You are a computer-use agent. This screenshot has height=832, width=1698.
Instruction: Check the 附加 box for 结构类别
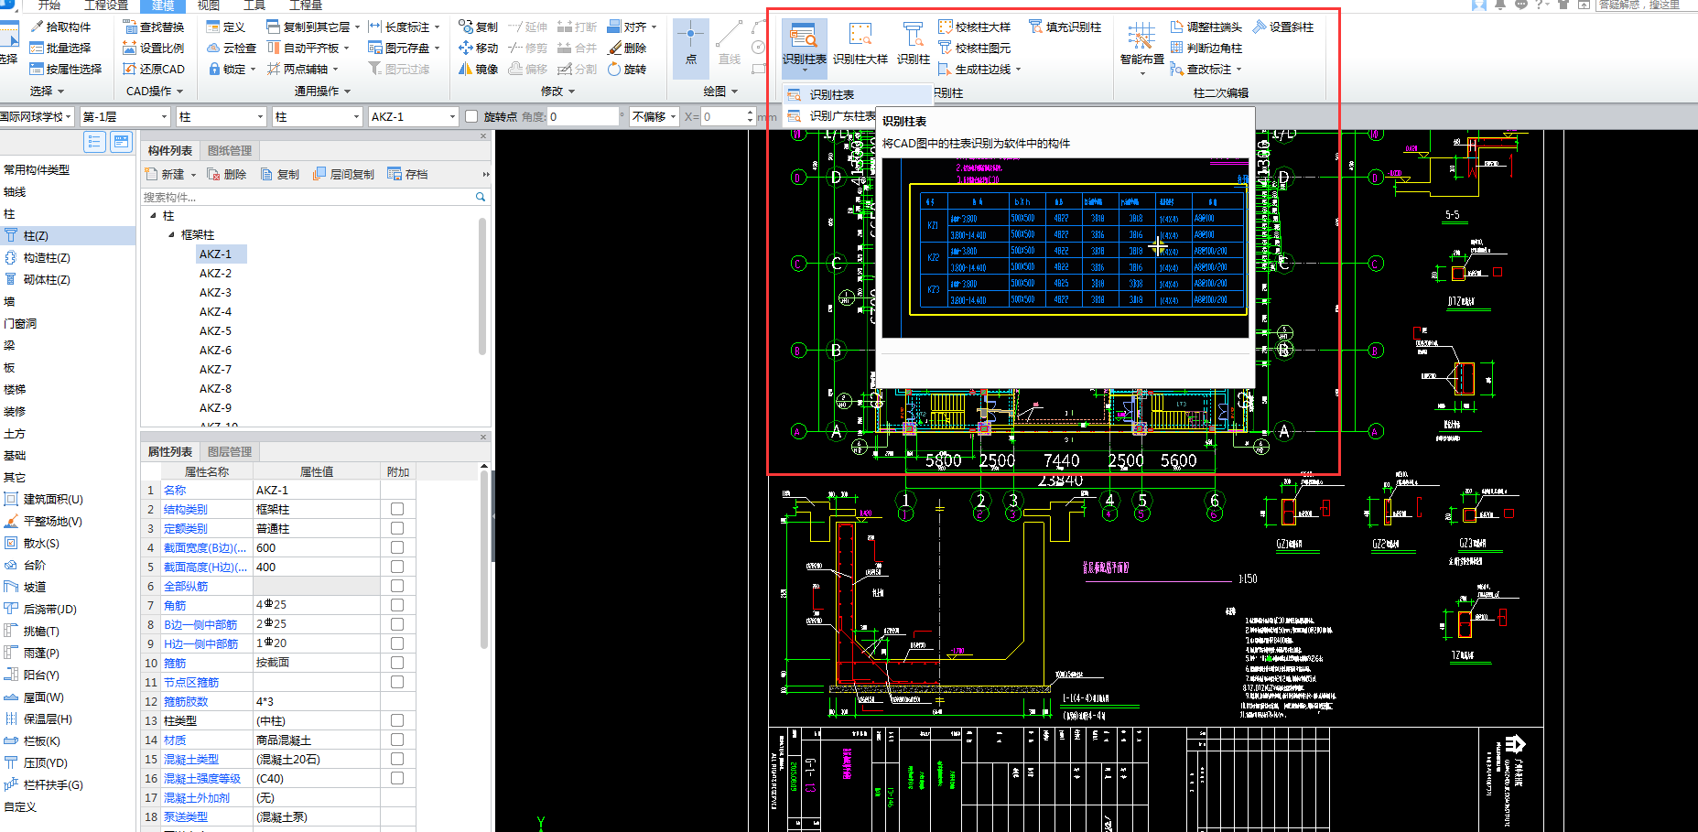pyautogui.click(x=397, y=509)
